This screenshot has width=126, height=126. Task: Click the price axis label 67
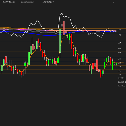tap(120, 43)
